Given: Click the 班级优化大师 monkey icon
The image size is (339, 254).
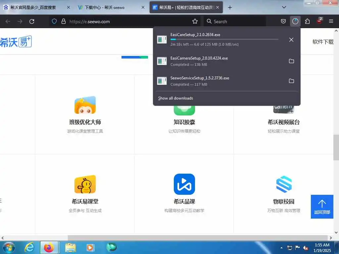Looking at the screenshot, I should (x=85, y=105).
